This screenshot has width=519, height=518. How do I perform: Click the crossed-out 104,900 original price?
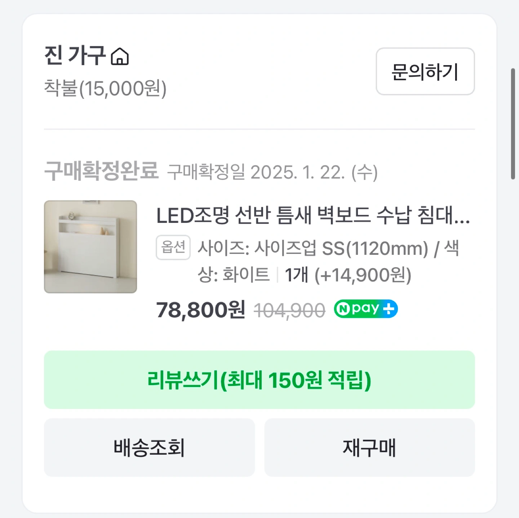[x=289, y=310]
